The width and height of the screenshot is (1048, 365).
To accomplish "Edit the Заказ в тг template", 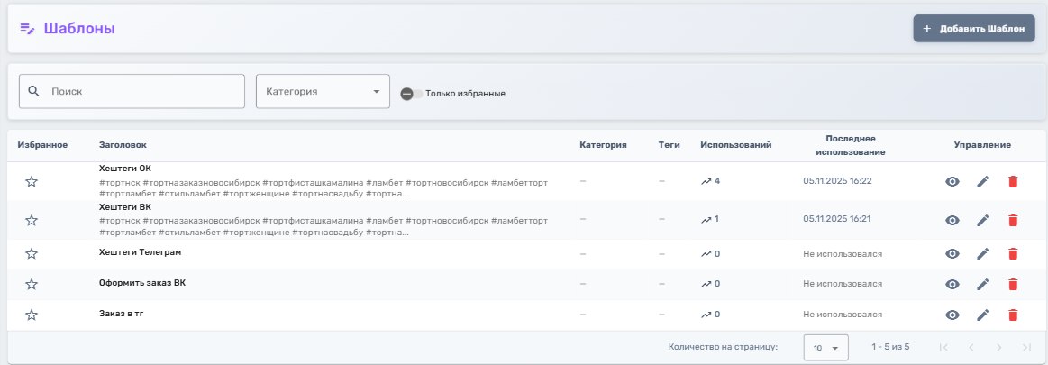I will click(x=983, y=315).
